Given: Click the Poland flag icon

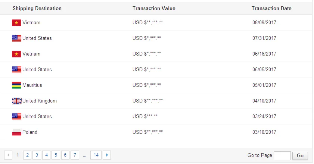Looking at the screenshot, I should (16, 132).
